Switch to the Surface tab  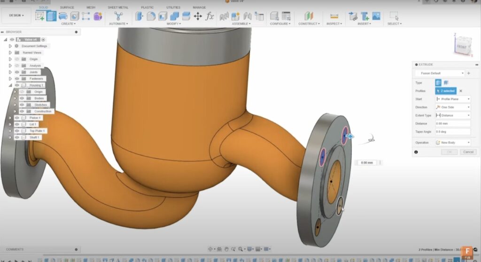(67, 8)
